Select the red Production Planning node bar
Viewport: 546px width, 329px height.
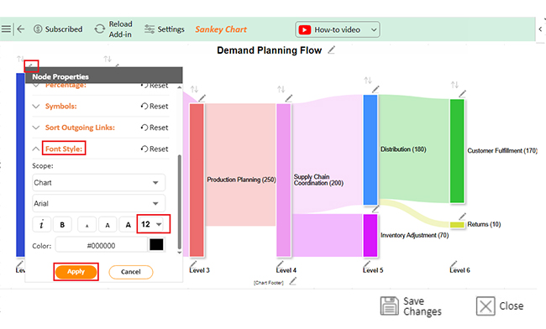[197, 180]
